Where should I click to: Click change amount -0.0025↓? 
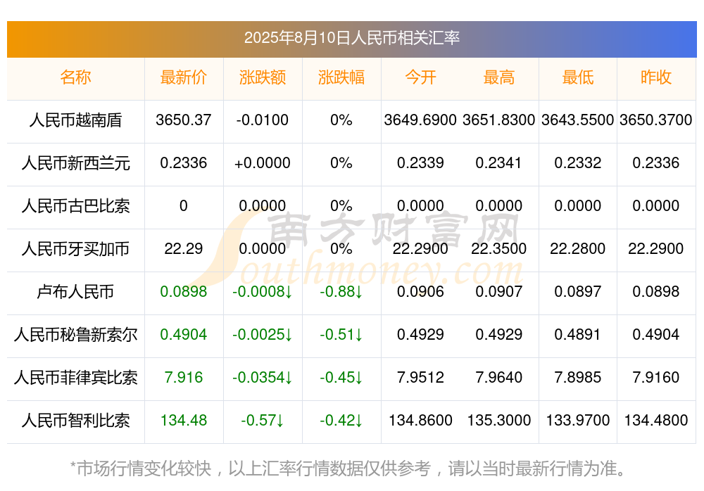point(262,335)
